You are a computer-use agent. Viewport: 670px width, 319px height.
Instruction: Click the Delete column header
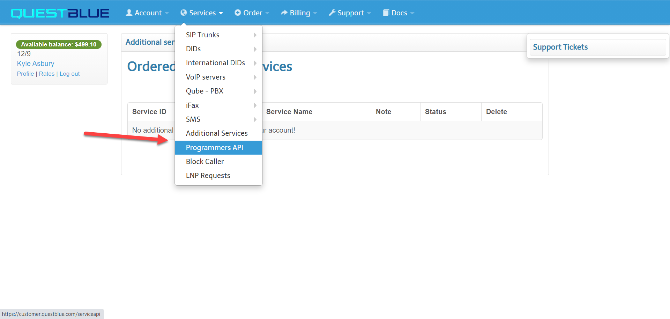(497, 112)
